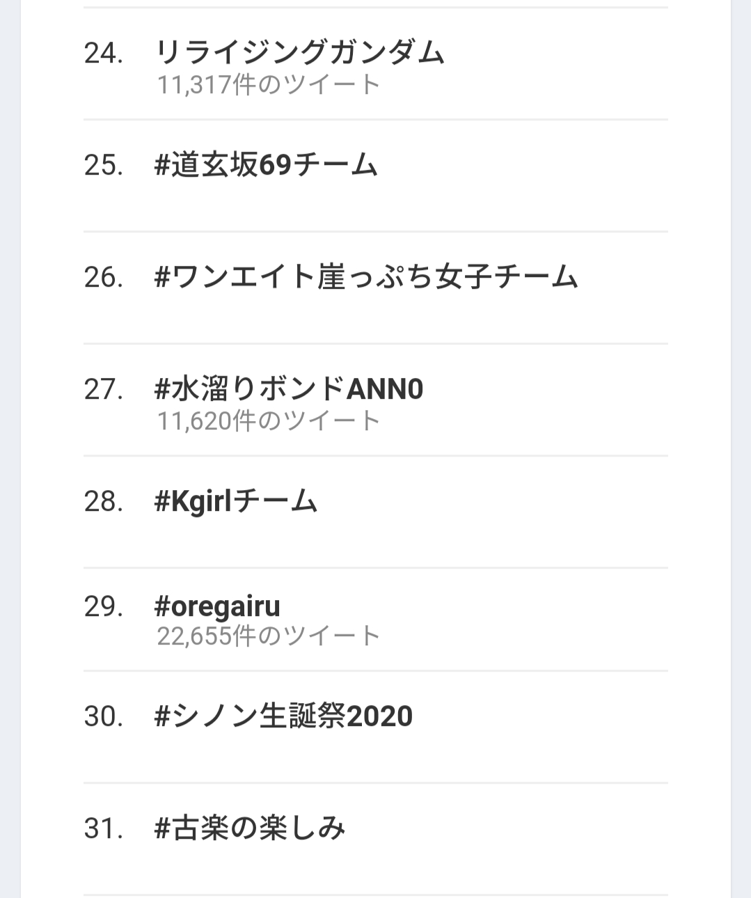The width and height of the screenshot is (751, 898).
Task: Click the 11,317件のツイート count
Action: pos(268,85)
